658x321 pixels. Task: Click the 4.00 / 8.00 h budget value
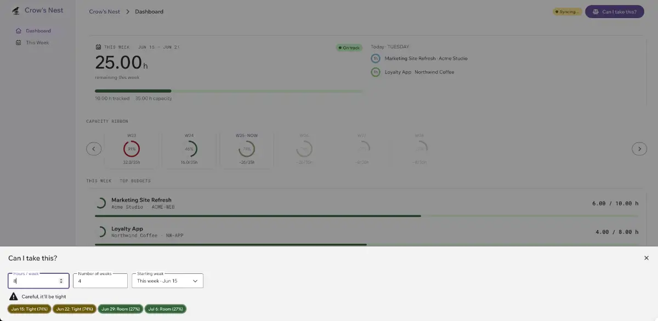[617, 232]
